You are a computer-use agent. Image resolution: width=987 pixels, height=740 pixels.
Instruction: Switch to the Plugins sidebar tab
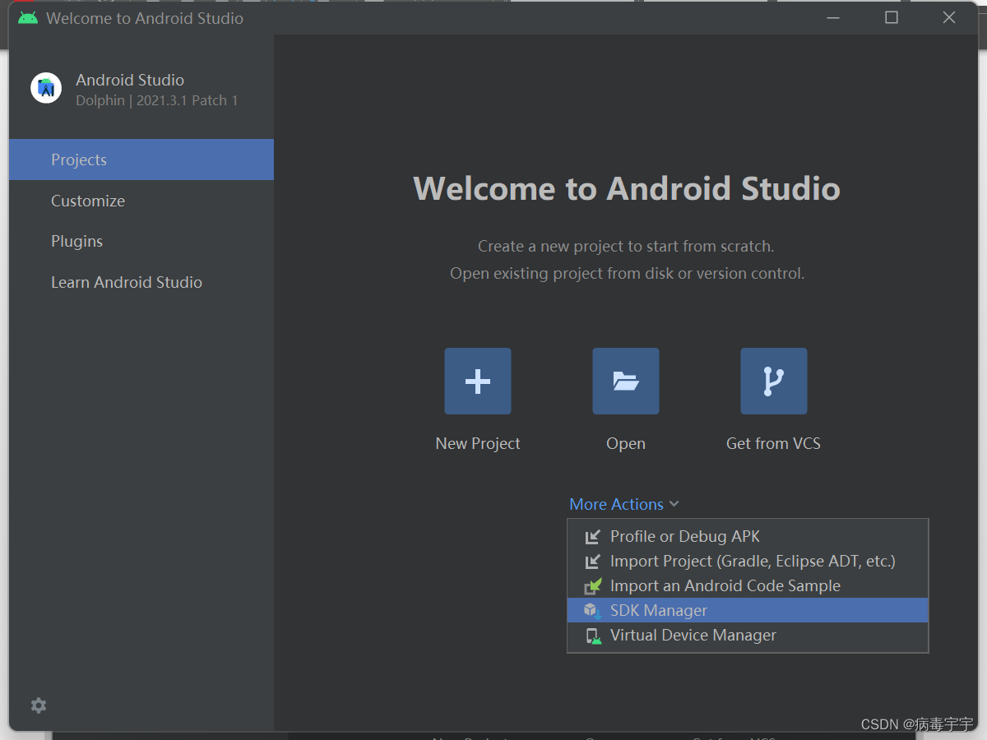coord(141,241)
